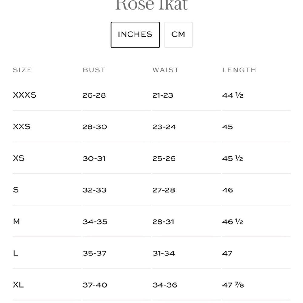The width and height of the screenshot is (303, 303).
Task: Select the 34-35 bust measurement
Action: click(95, 222)
